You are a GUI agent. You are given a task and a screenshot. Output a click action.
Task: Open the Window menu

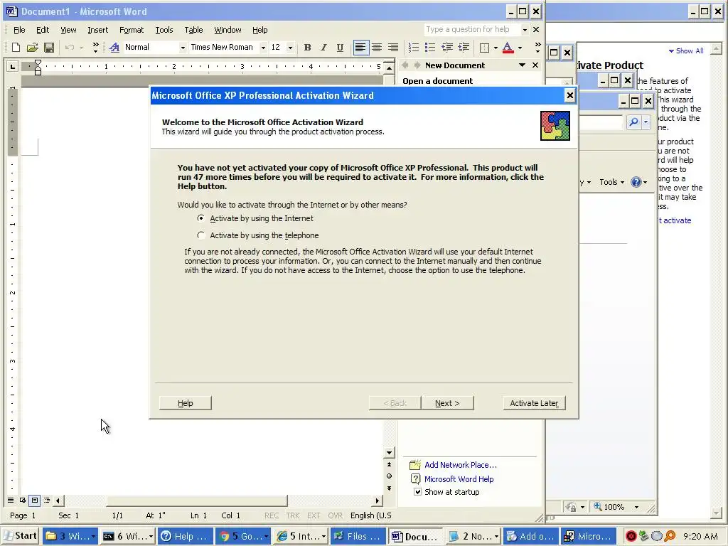click(227, 30)
